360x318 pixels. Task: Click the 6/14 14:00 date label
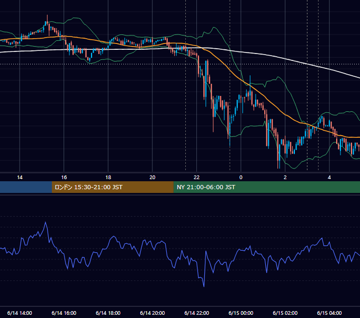tap(20, 313)
